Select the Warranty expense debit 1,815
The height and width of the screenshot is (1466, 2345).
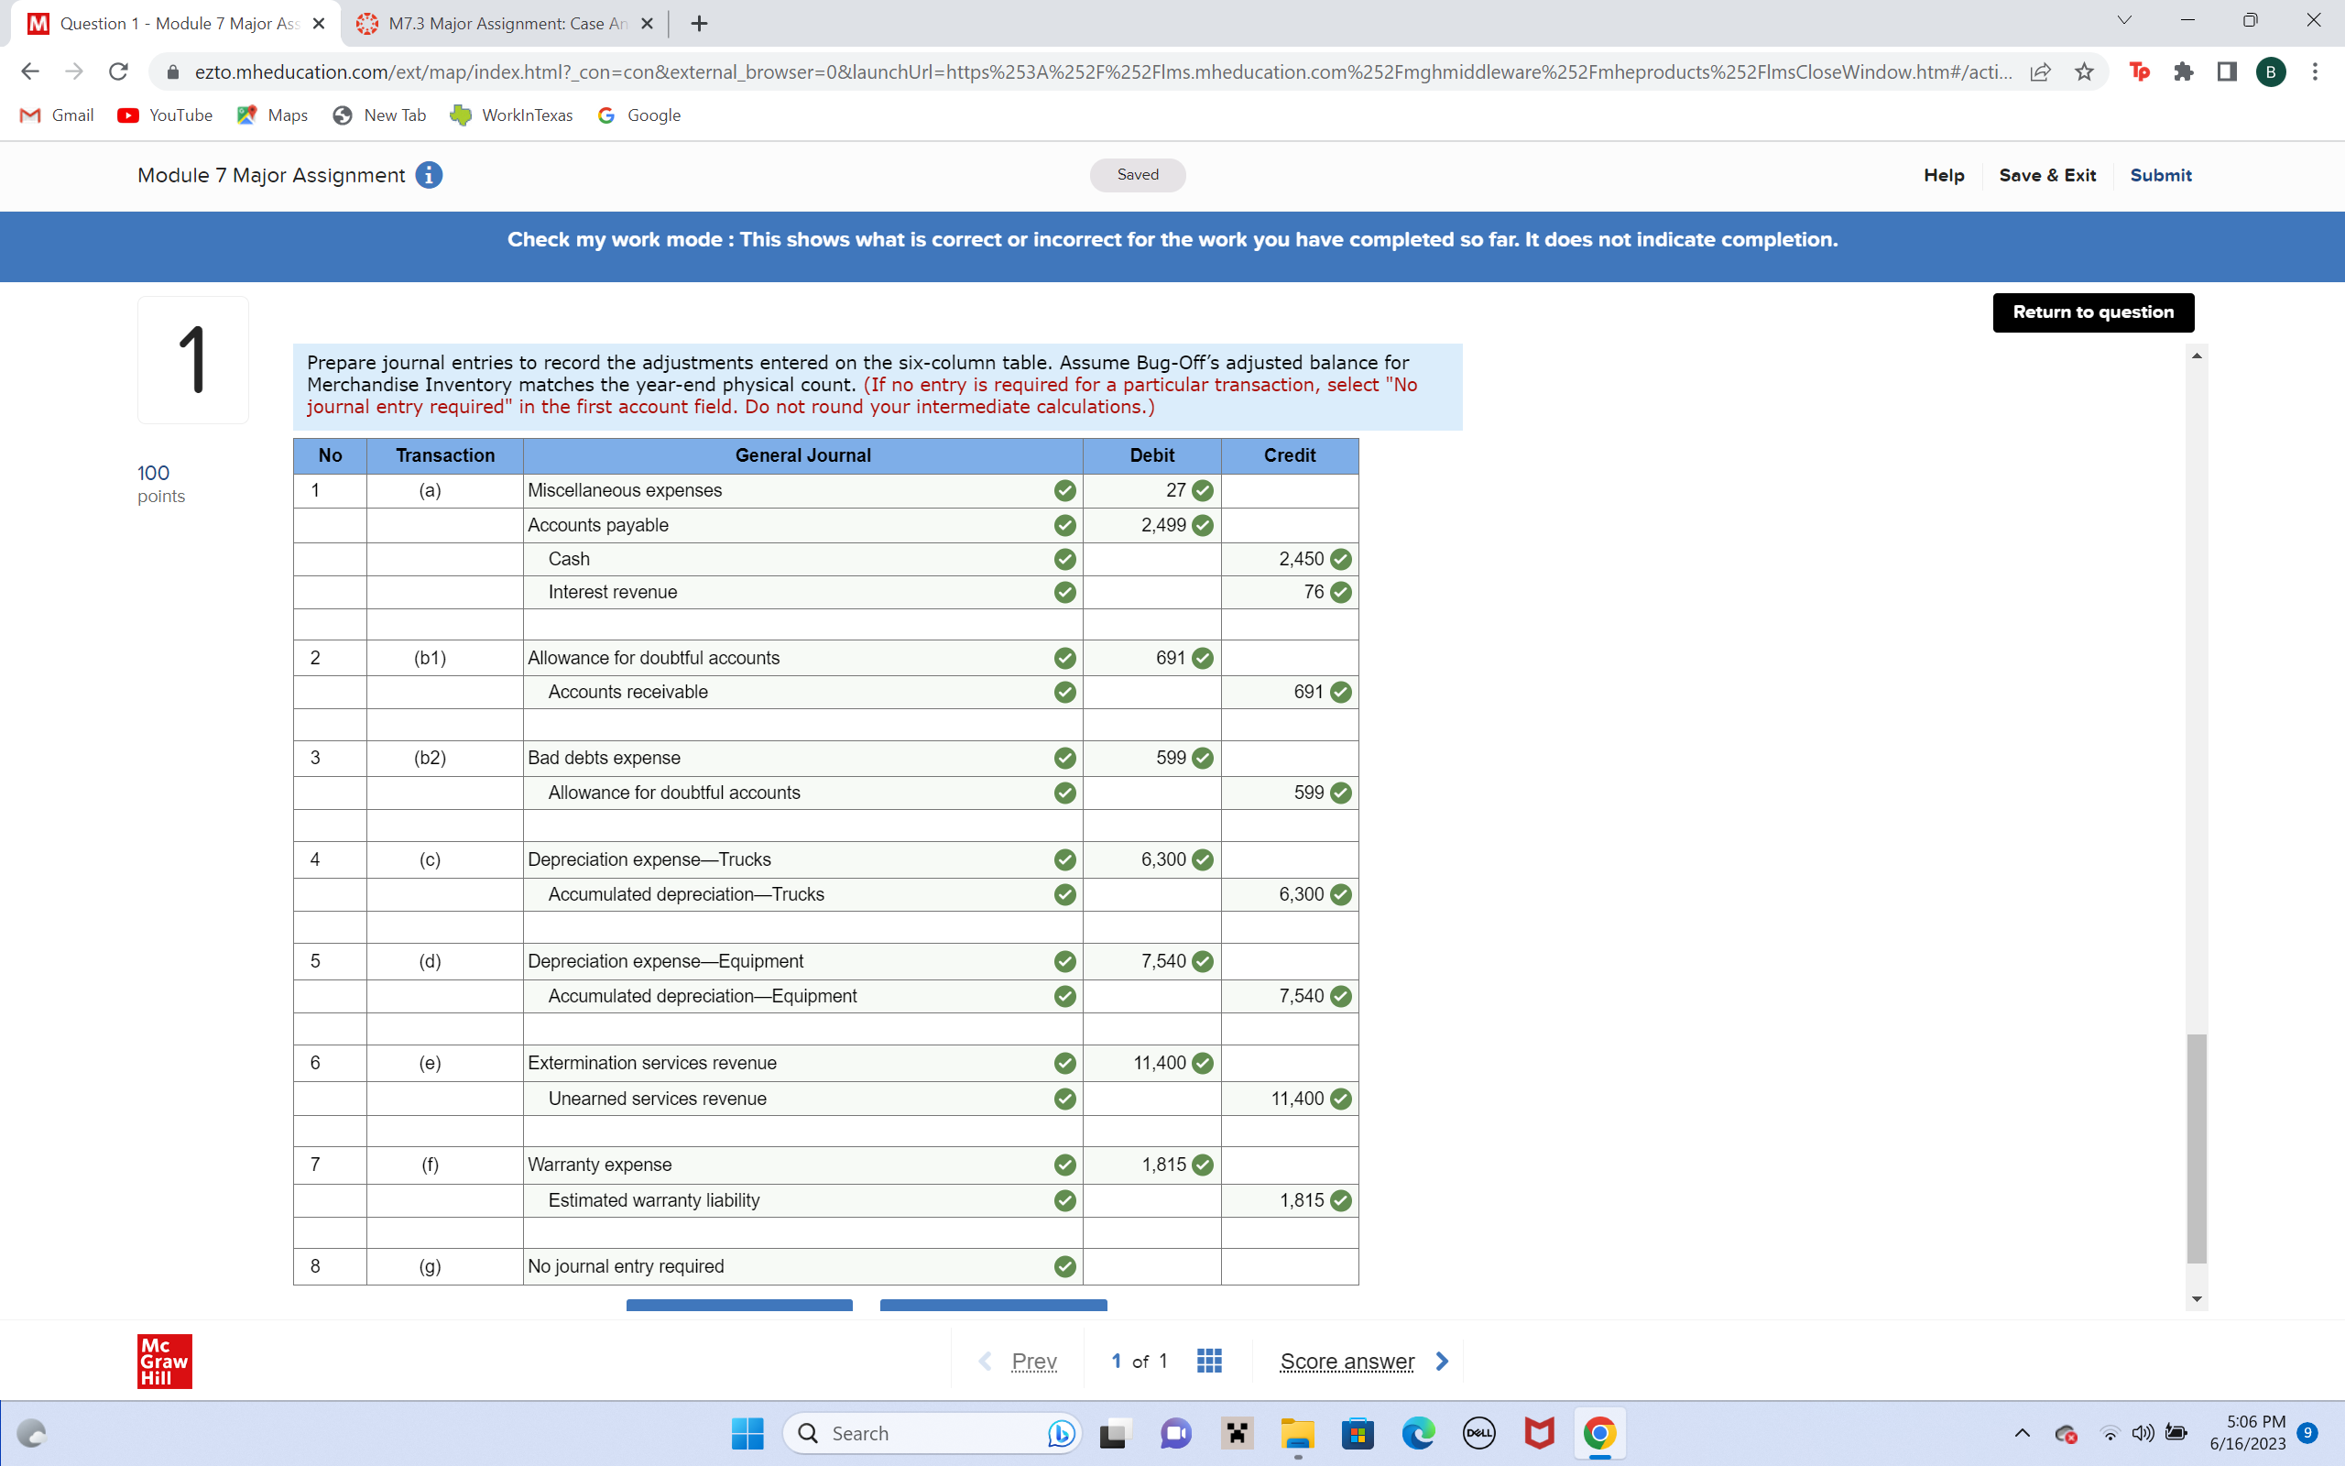click(x=1151, y=1165)
